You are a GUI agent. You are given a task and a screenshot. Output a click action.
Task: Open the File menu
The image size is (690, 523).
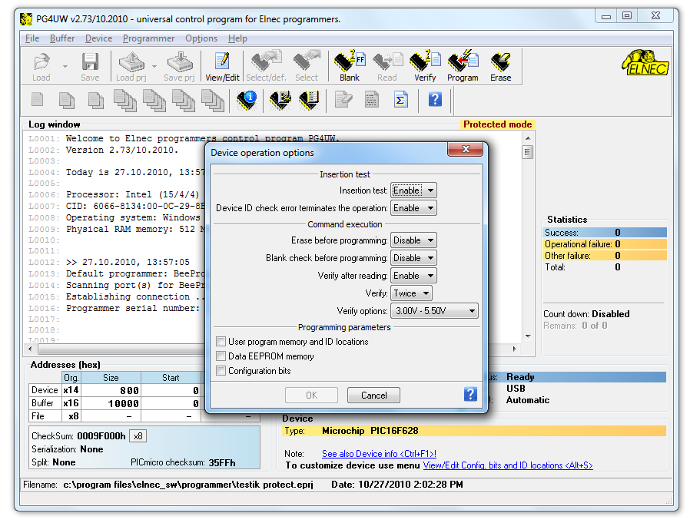32,38
